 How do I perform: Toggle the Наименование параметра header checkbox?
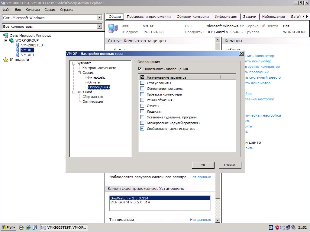pos(142,77)
